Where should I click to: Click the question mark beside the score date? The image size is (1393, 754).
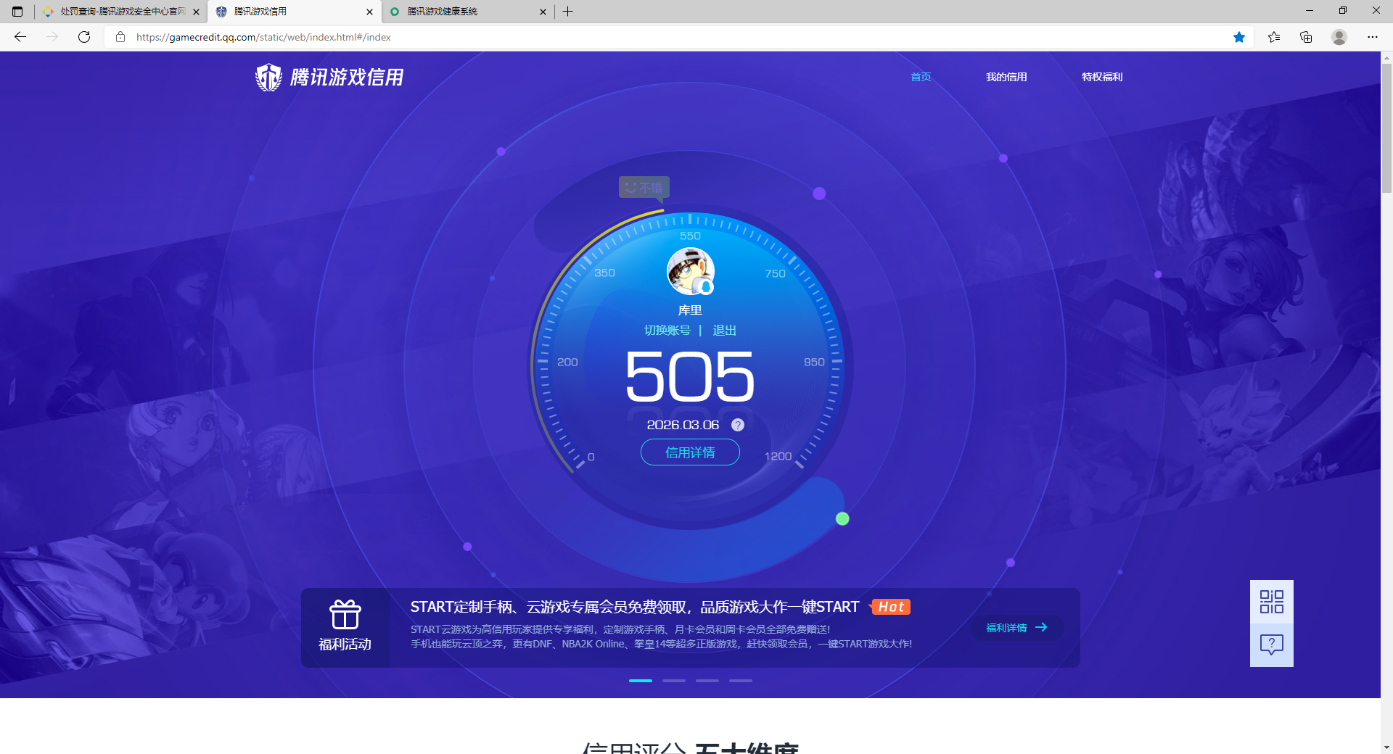737,425
